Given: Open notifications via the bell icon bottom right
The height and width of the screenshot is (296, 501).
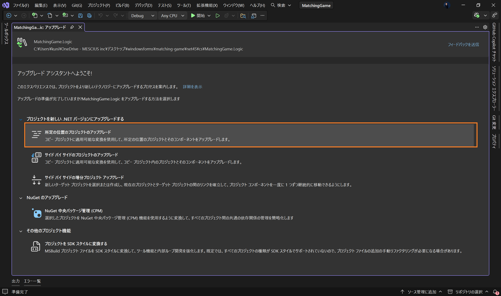Looking at the screenshot, I should pos(495,291).
